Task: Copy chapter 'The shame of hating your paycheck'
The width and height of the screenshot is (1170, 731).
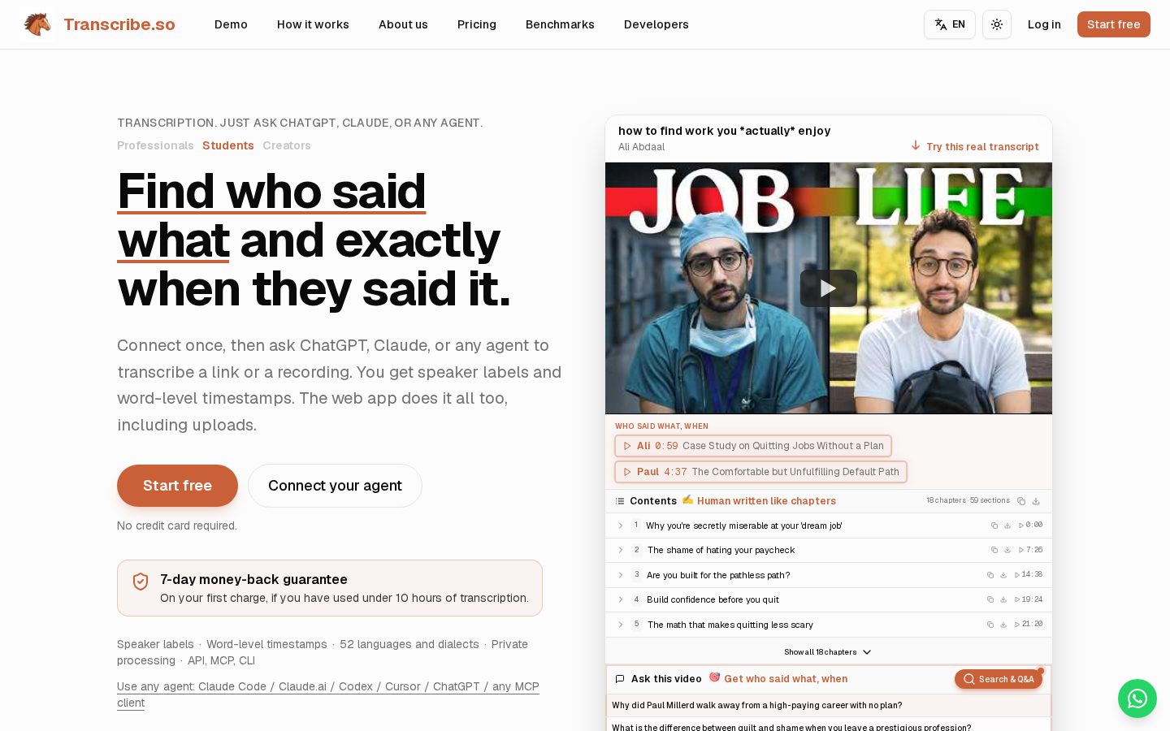Action: [994, 550]
